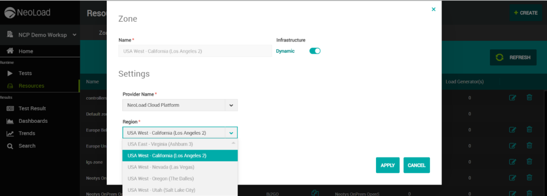Click the Trends line chart icon

tap(10, 134)
